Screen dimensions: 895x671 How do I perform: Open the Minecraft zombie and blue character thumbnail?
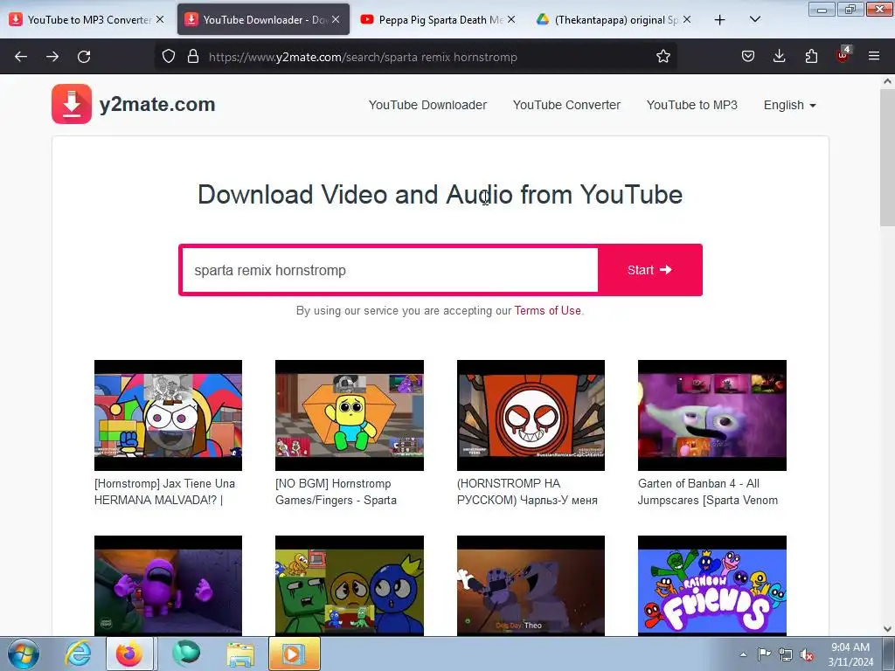coord(350,585)
